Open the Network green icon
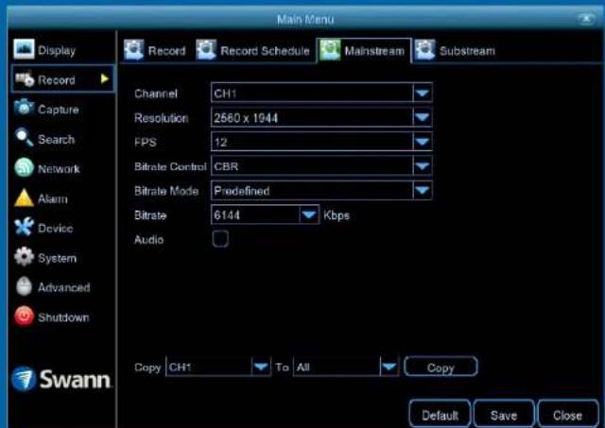This screenshot has width=605, height=428. click(x=24, y=168)
